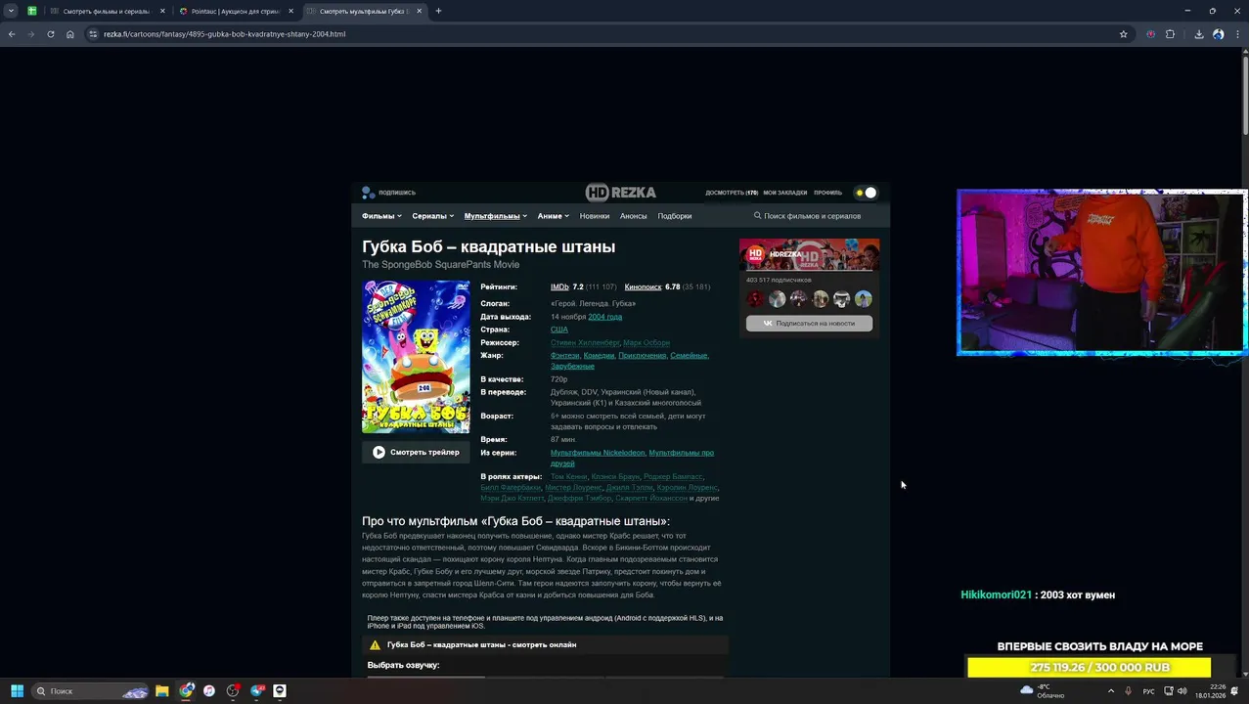
Task: Open the tab search chevron
Action: (11, 11)
